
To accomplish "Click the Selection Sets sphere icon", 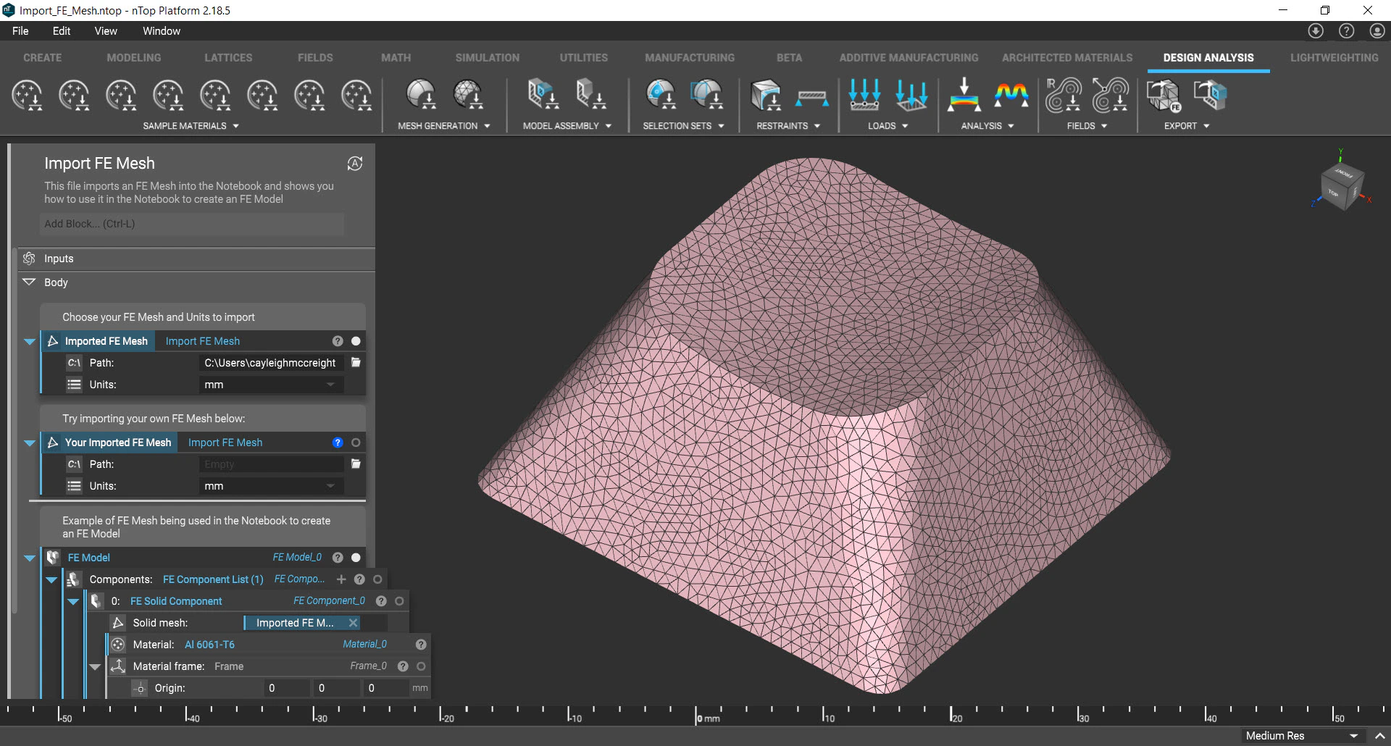I will tap(659, 95).
